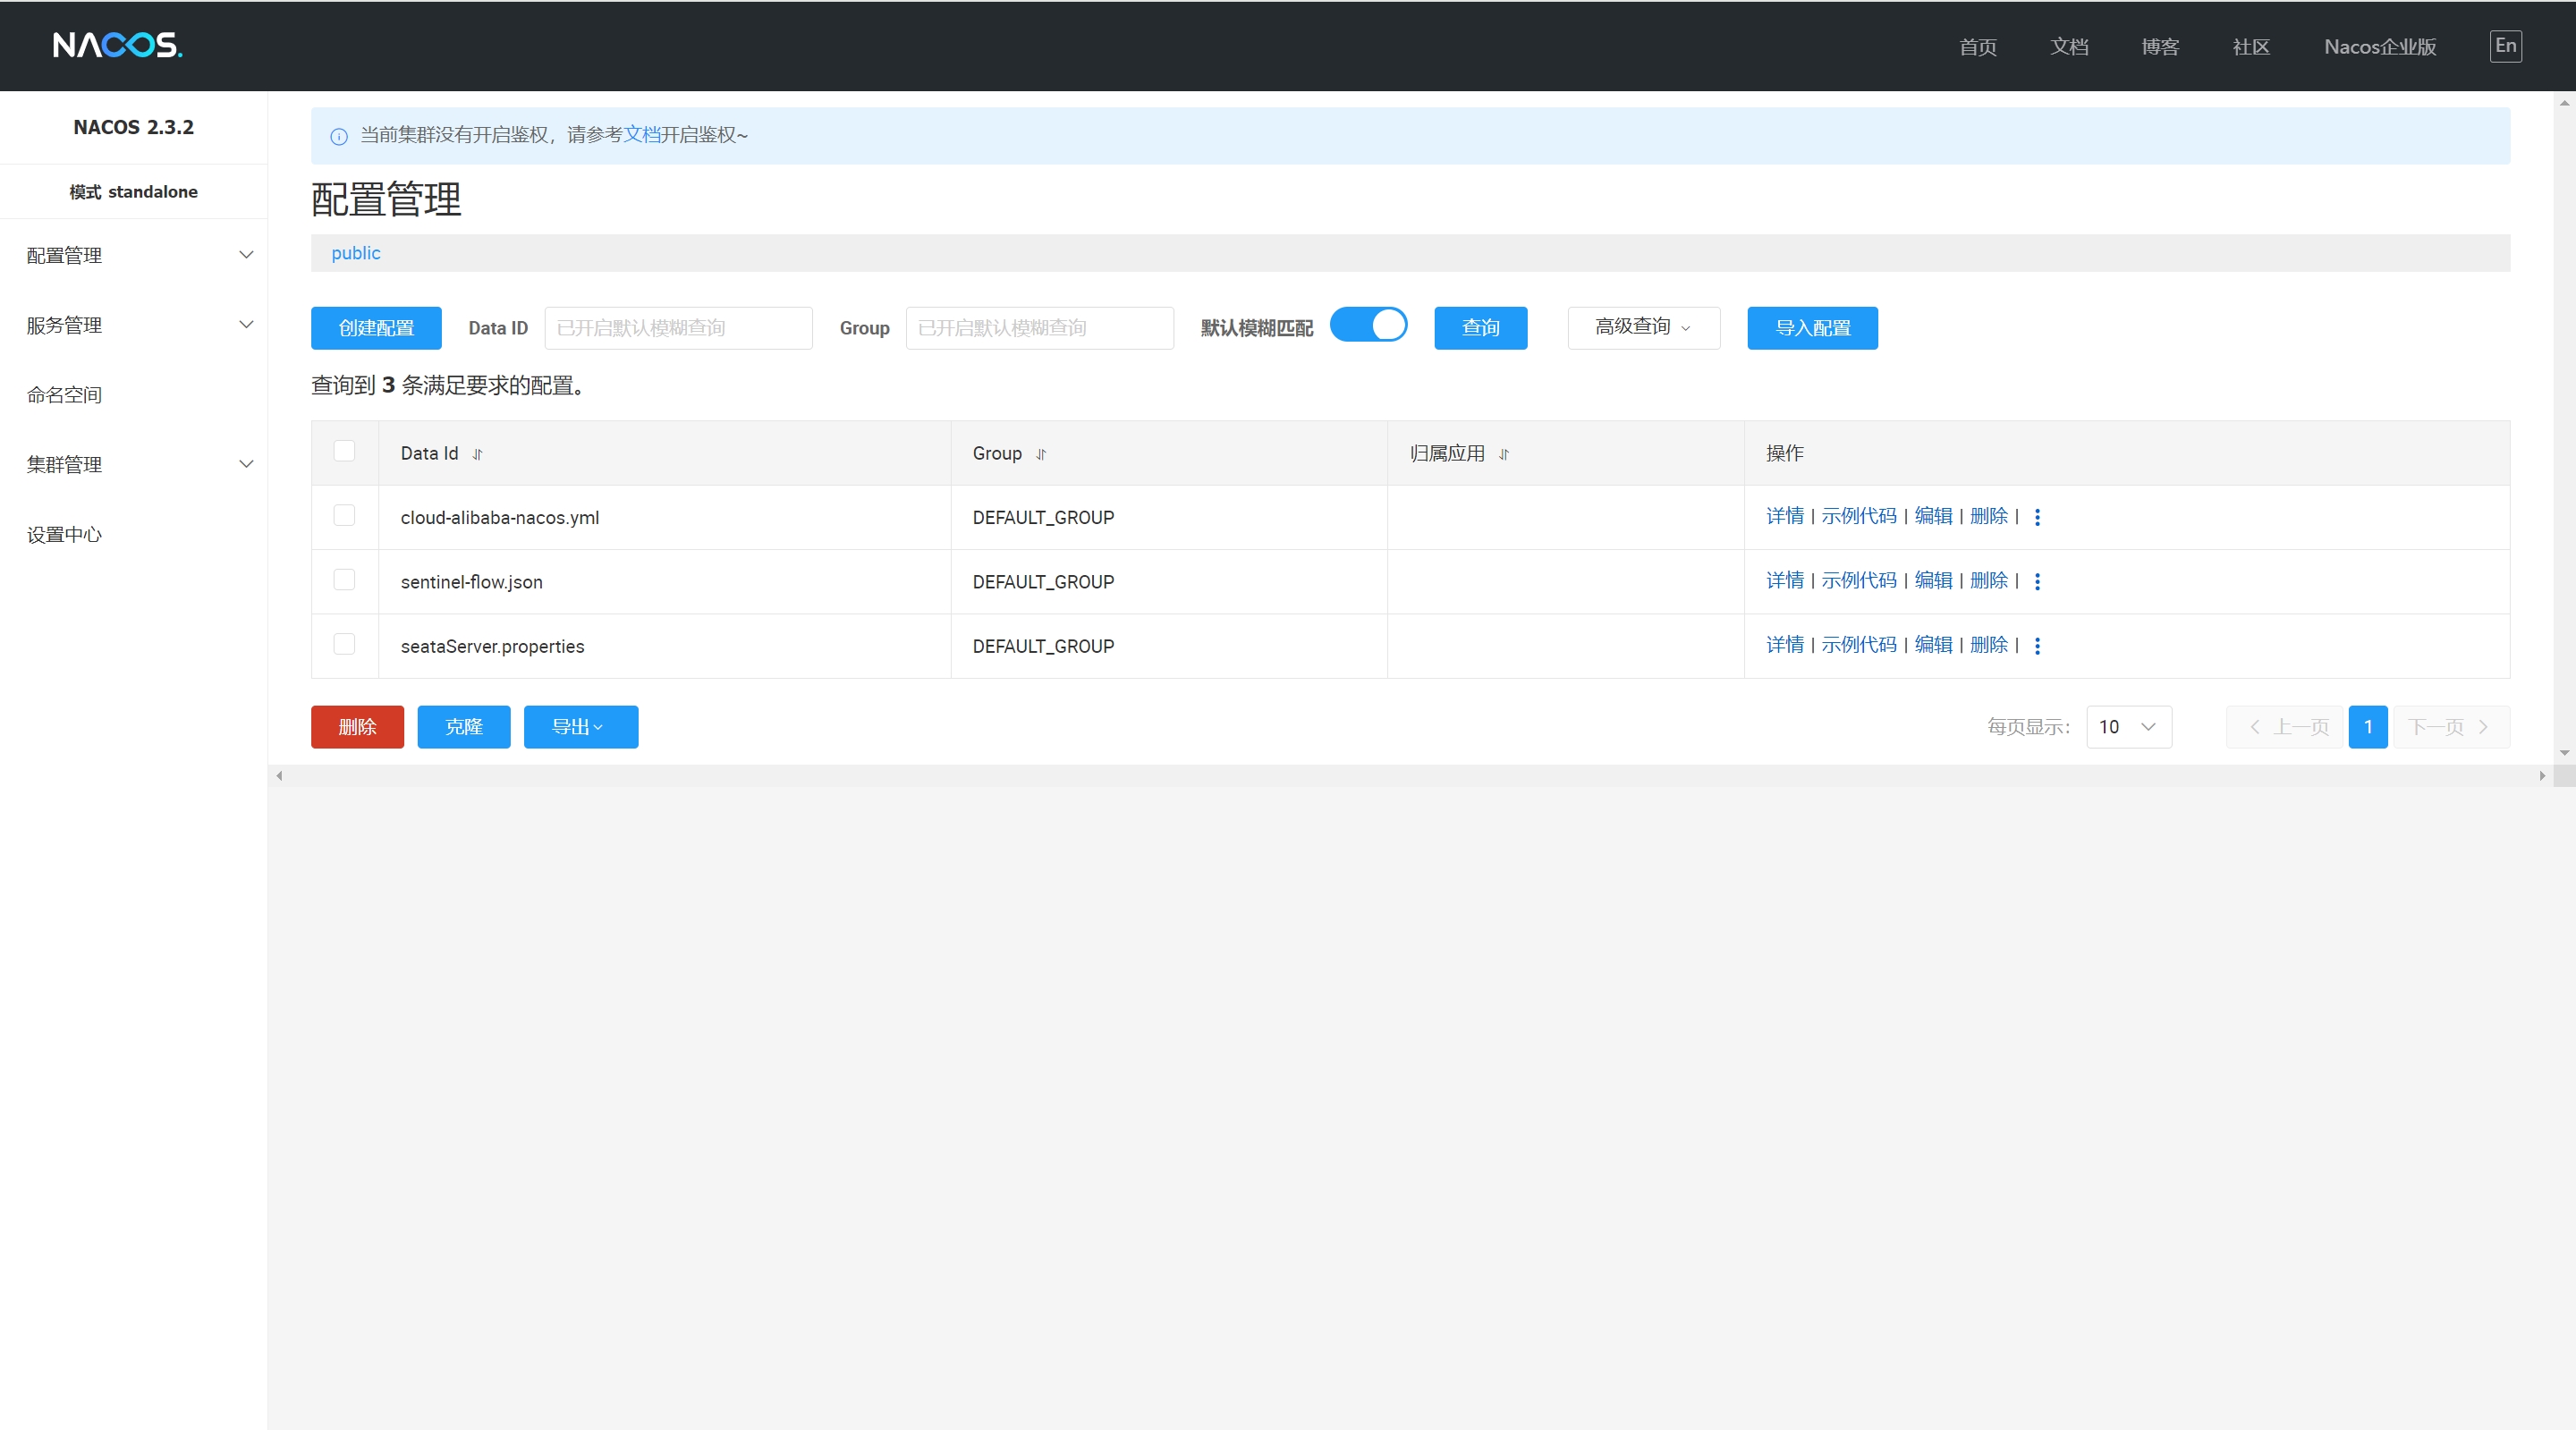Expand the 高级查询 dropdown
Viewport: 2576px width, 1430px height.
(x=1643, y=327)
